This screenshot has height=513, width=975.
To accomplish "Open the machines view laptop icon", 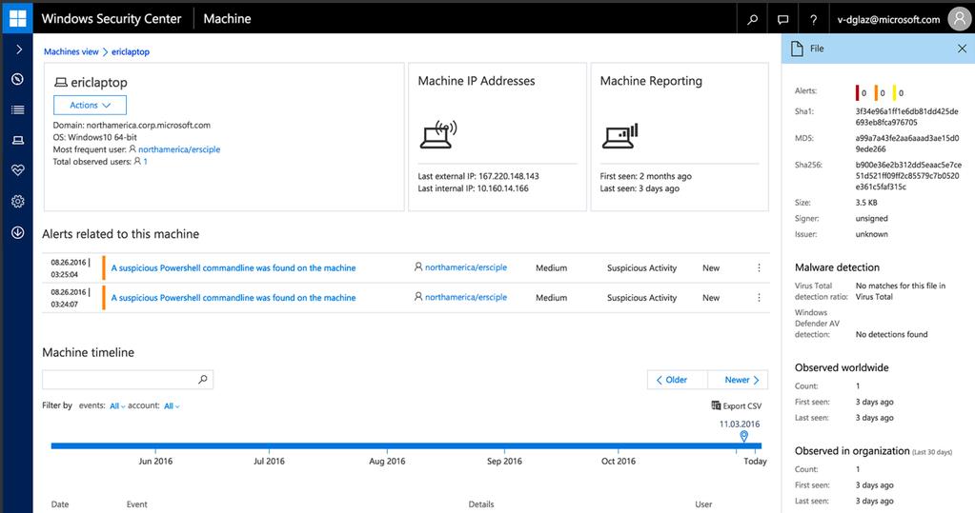I will (x=18, y=140).
